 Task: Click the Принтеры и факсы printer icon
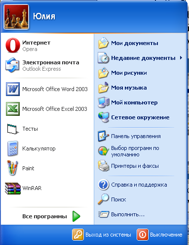tap(103, 166)
